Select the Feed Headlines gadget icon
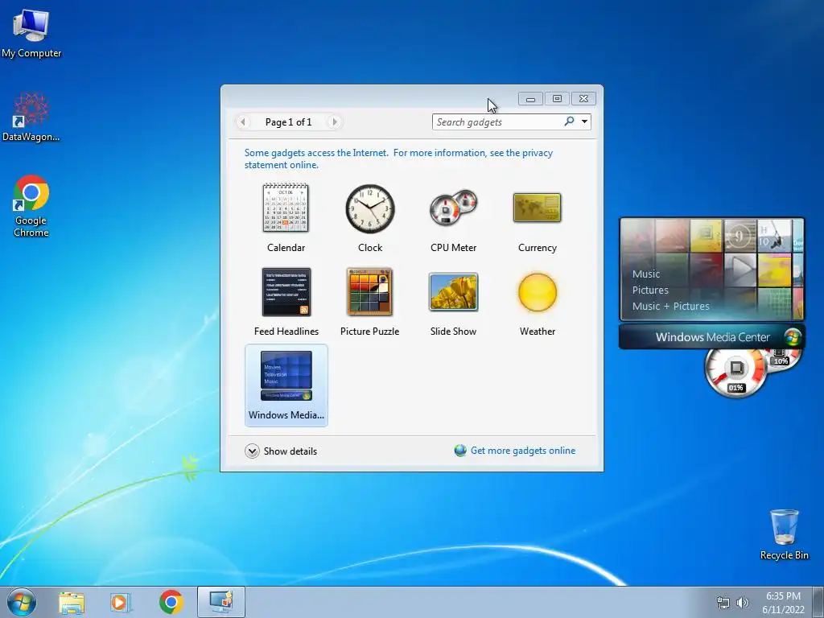Viewport: 824px width, 618px height. [x=286, y=291]
